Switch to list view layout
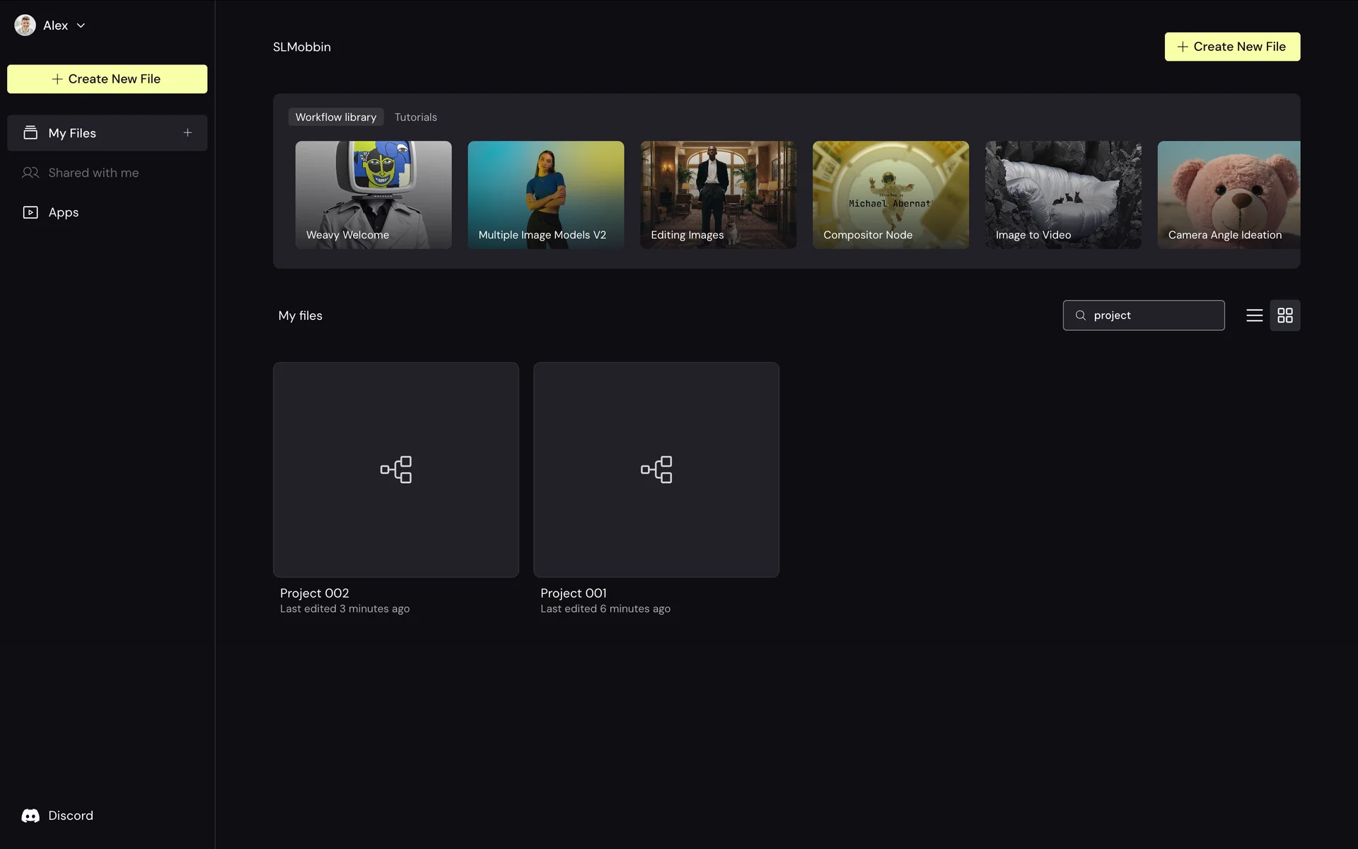Screen dimensions: 1358x849 [x=1254, y=316]
